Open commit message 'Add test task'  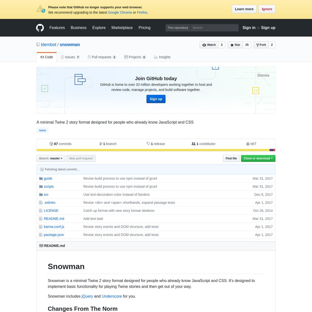tap(93, 219)
